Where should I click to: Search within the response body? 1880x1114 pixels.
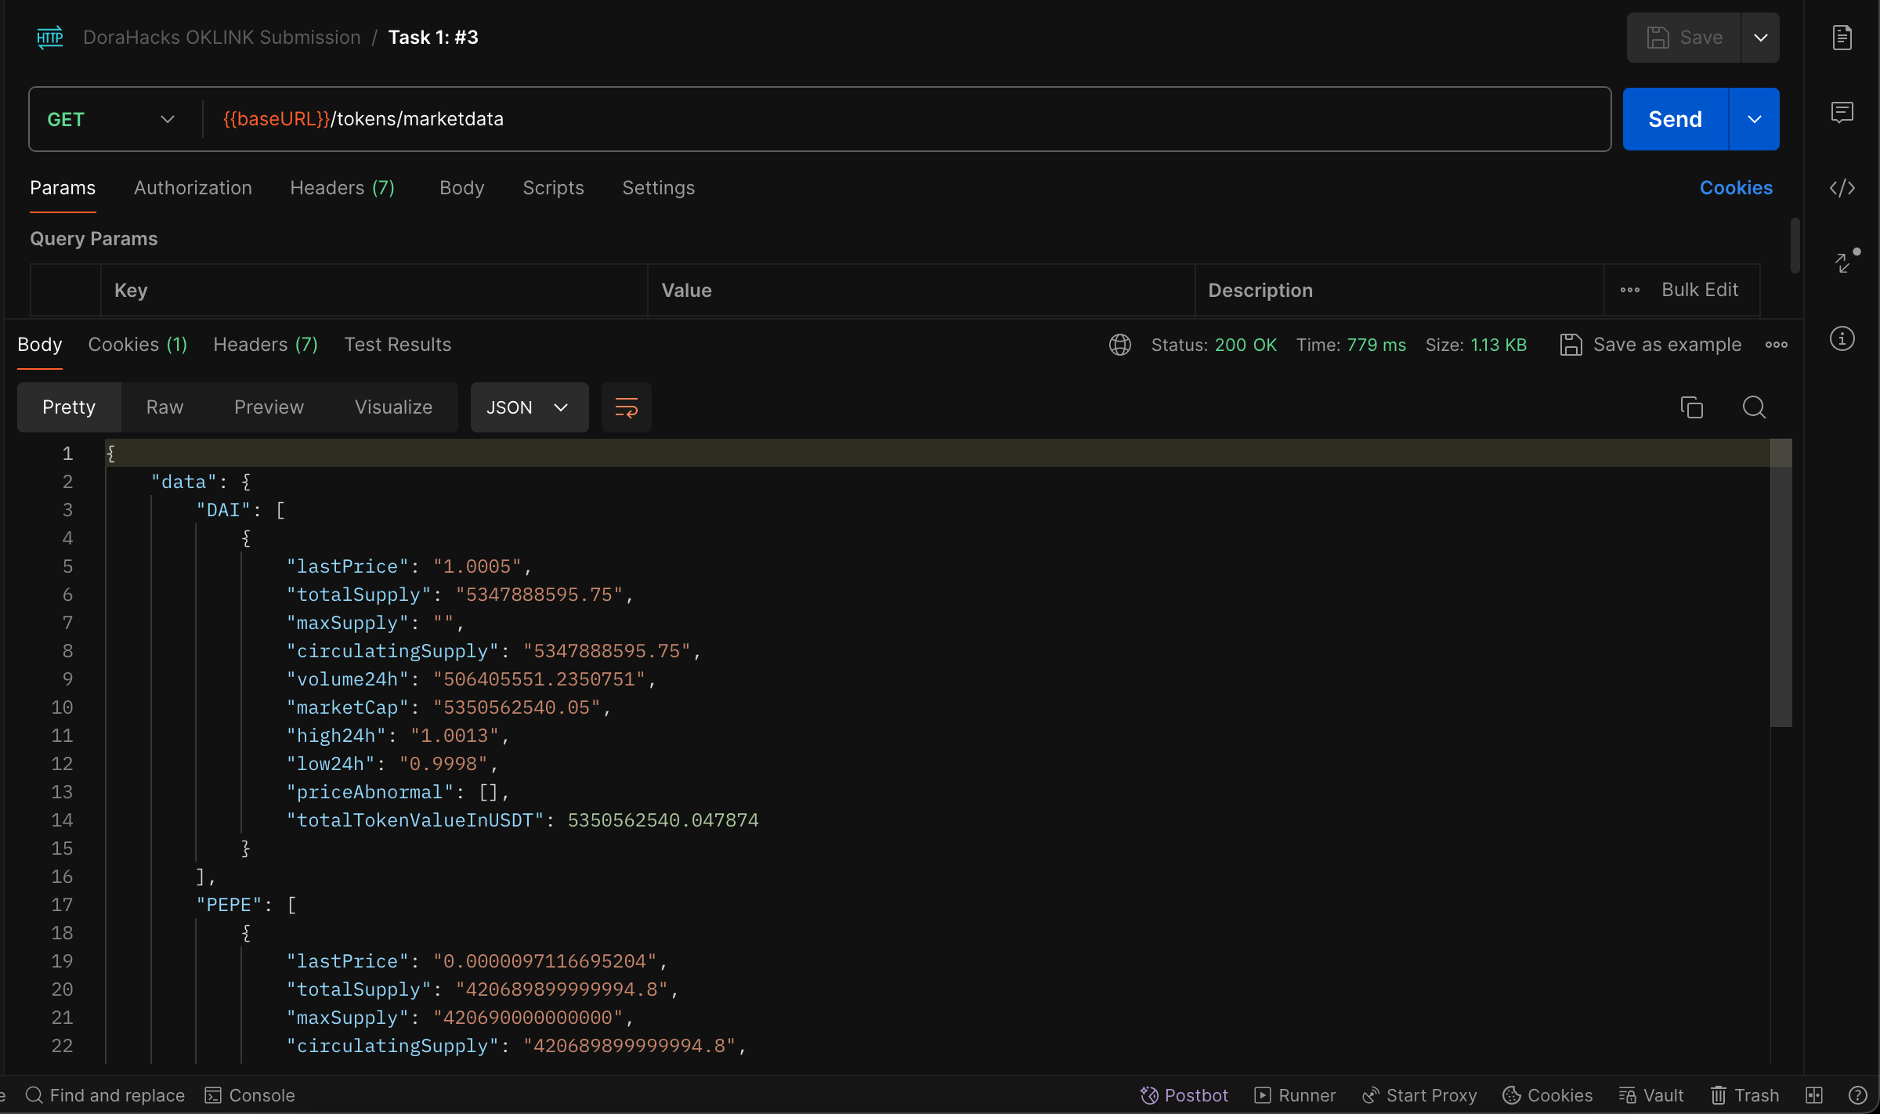[1754, 407]
